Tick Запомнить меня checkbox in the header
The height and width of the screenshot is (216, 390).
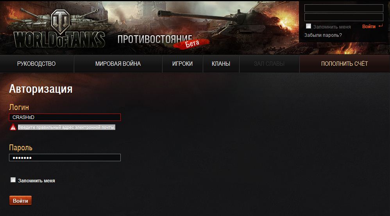308,26
